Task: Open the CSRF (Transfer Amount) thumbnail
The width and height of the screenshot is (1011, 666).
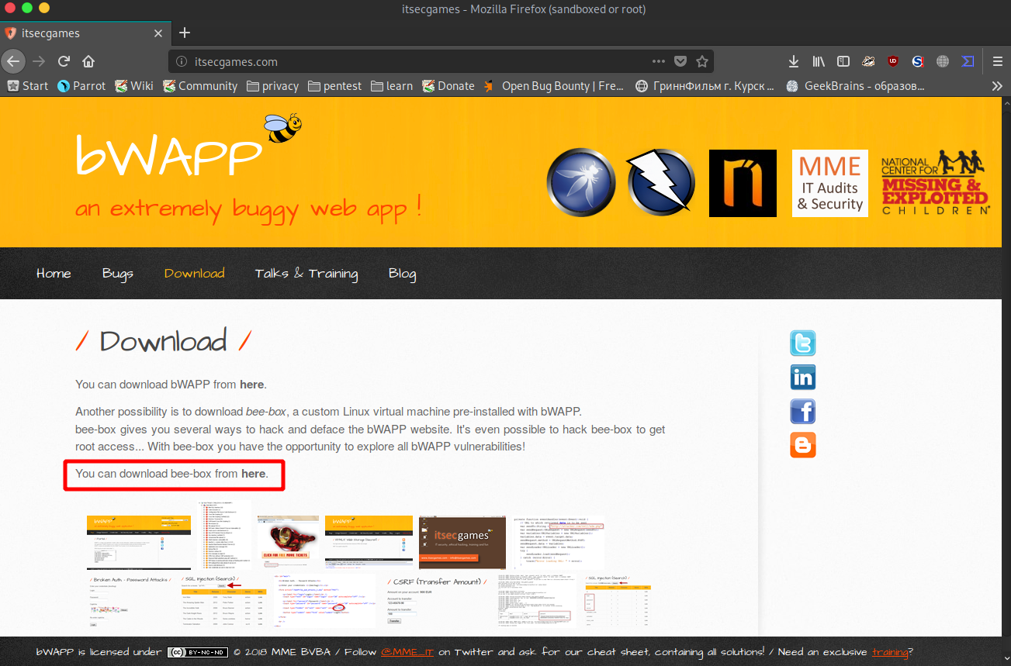Action: (x=436, y=601)
